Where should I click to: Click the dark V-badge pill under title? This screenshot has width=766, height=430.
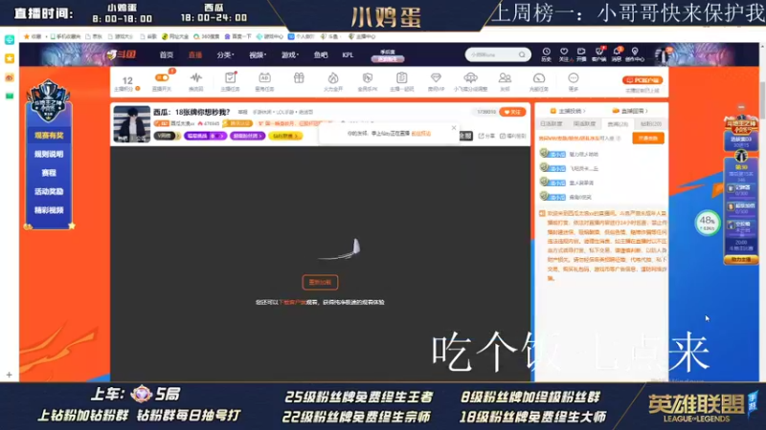(167, 136)
